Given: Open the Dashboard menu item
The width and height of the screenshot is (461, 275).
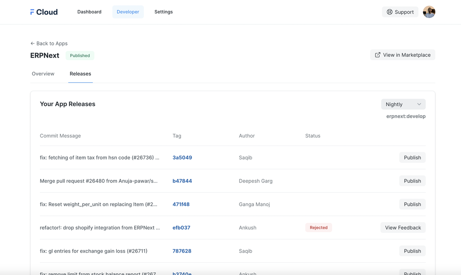Looking at the screenshot, I should coord(89,12).
